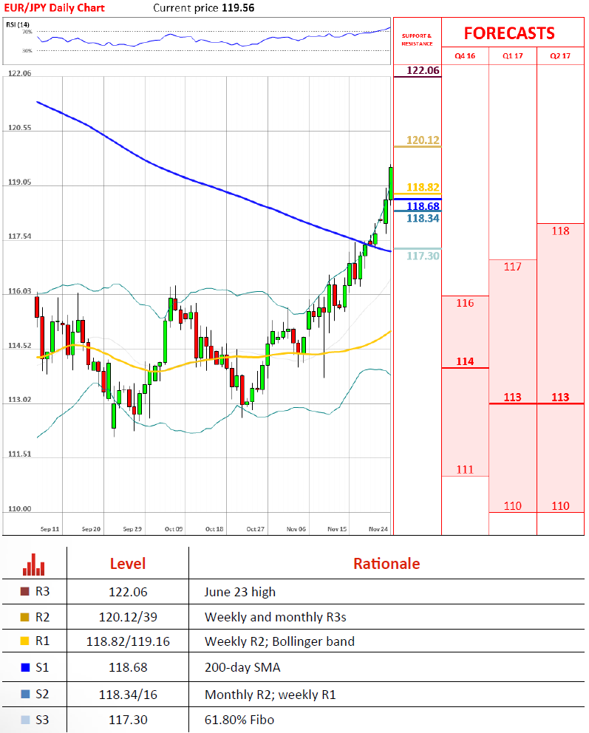This screenshot has width=589, height=733.
Task: Click the Q2 17 forecast value 118
Action: coord(560,231)
